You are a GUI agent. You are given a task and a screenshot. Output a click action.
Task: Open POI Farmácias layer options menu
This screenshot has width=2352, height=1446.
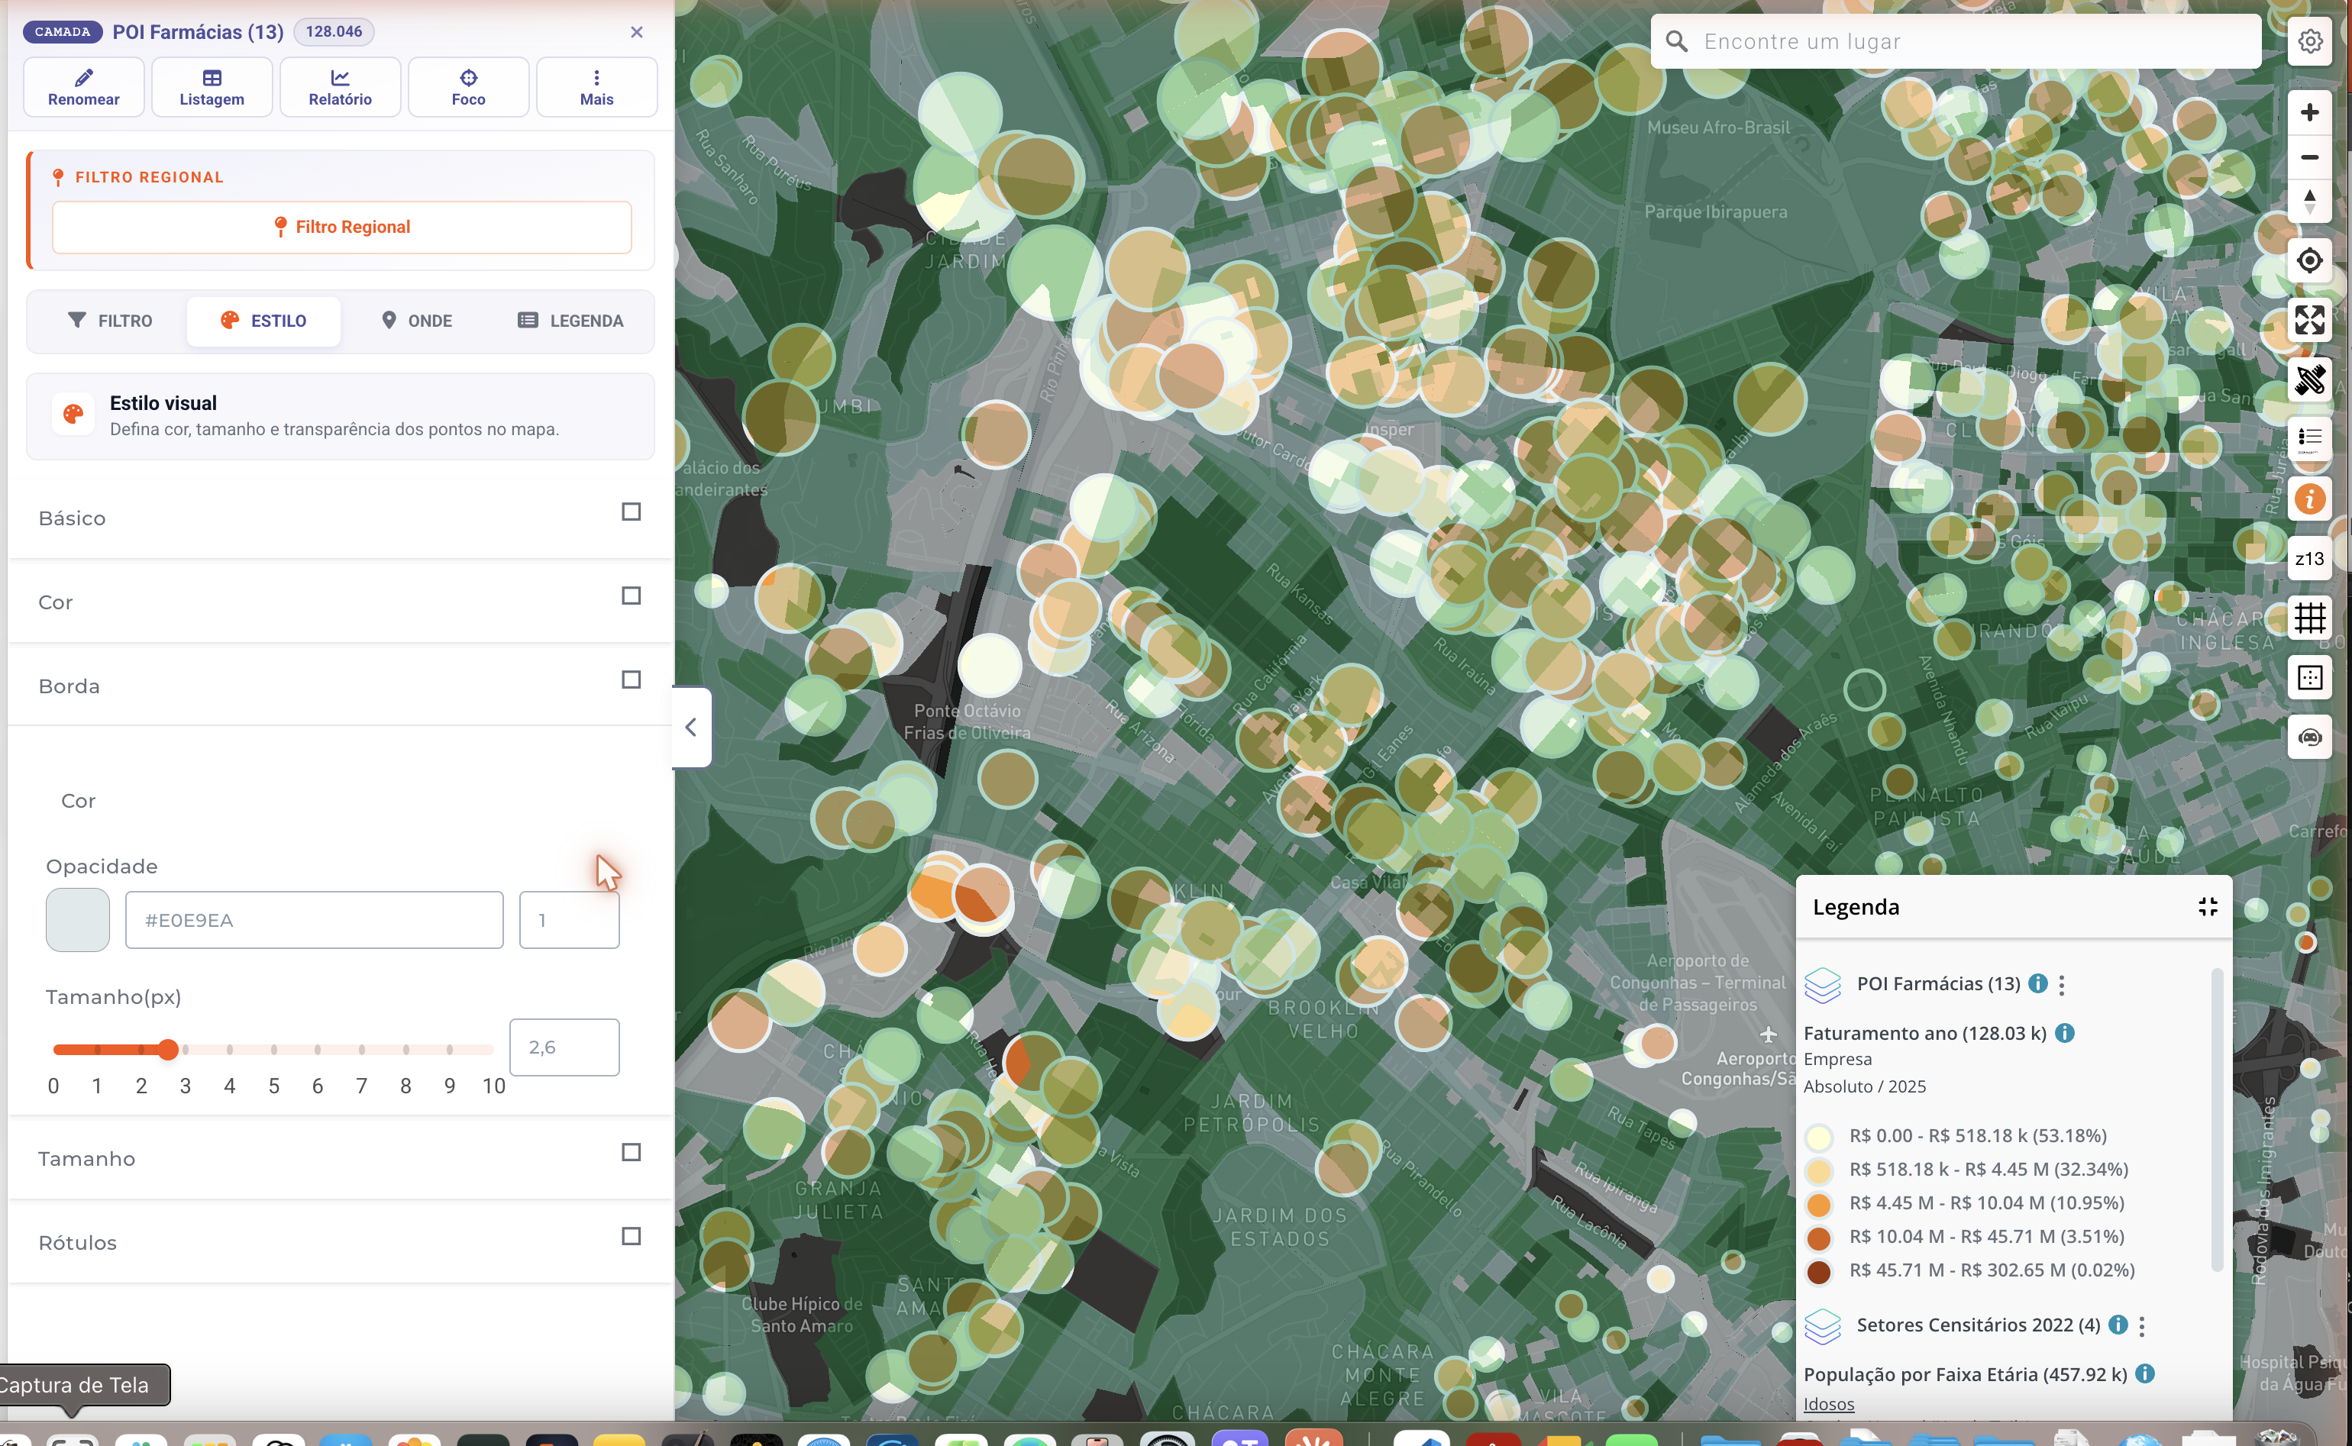pyautogui.click(x=2062, y=984)
